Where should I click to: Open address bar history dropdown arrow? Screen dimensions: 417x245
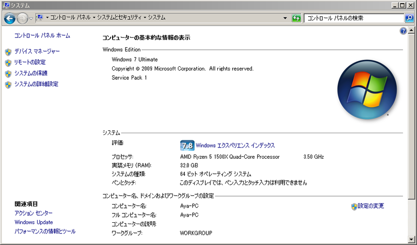285,18
